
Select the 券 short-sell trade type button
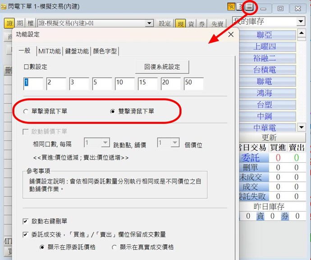click(x=201, y=24)
